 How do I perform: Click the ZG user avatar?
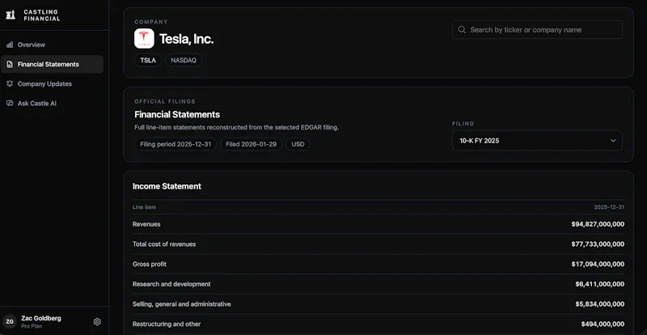coord(10,321)
